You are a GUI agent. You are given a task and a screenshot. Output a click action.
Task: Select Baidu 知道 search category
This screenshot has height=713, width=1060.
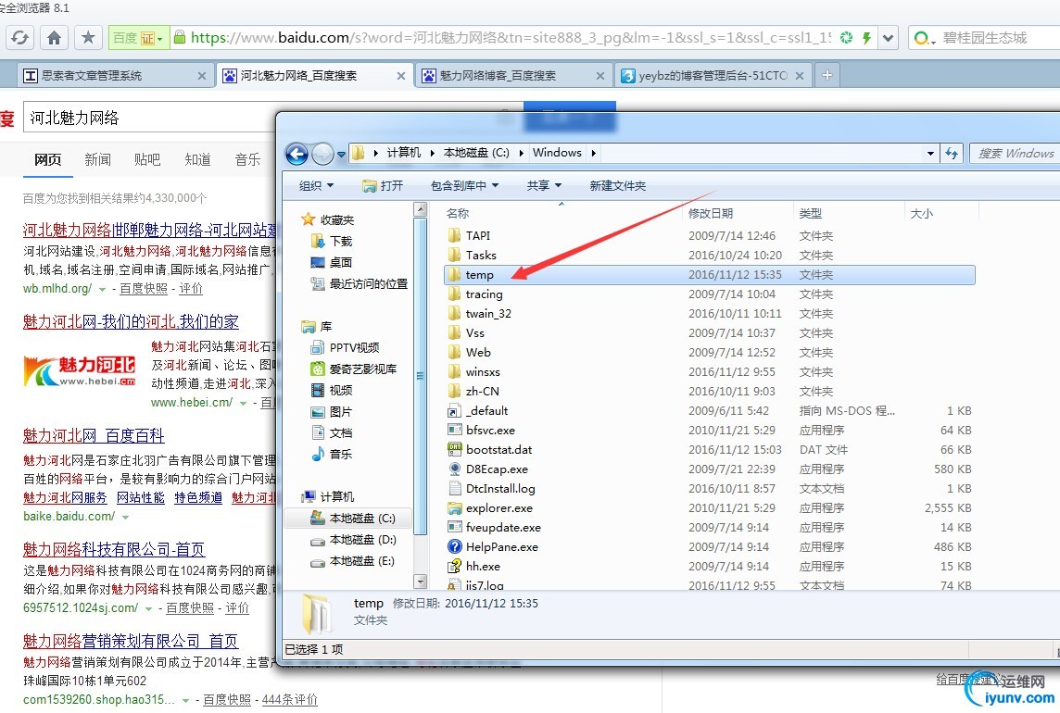click(197, 159)
